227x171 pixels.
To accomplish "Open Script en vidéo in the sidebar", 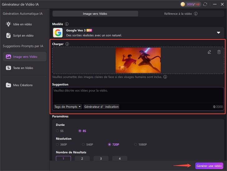I will coord(25,35).
